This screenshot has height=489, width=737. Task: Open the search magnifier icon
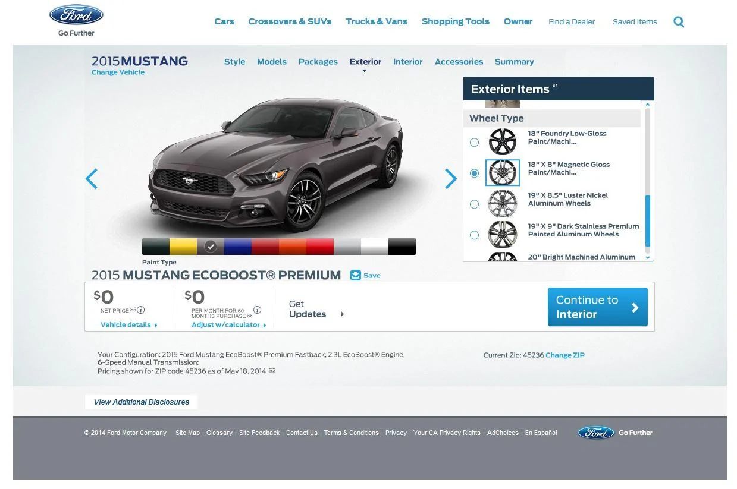[679, 22]
